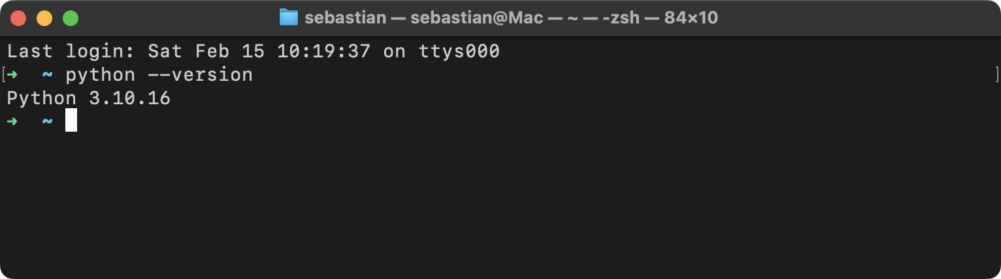Click the word python in the command
Screen dimensions: 1001x279
tap(101, 75)
